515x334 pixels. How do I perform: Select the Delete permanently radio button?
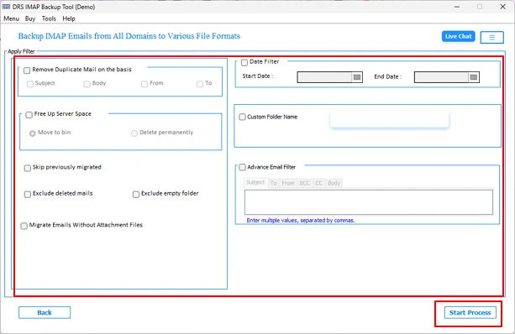point(134,133)
